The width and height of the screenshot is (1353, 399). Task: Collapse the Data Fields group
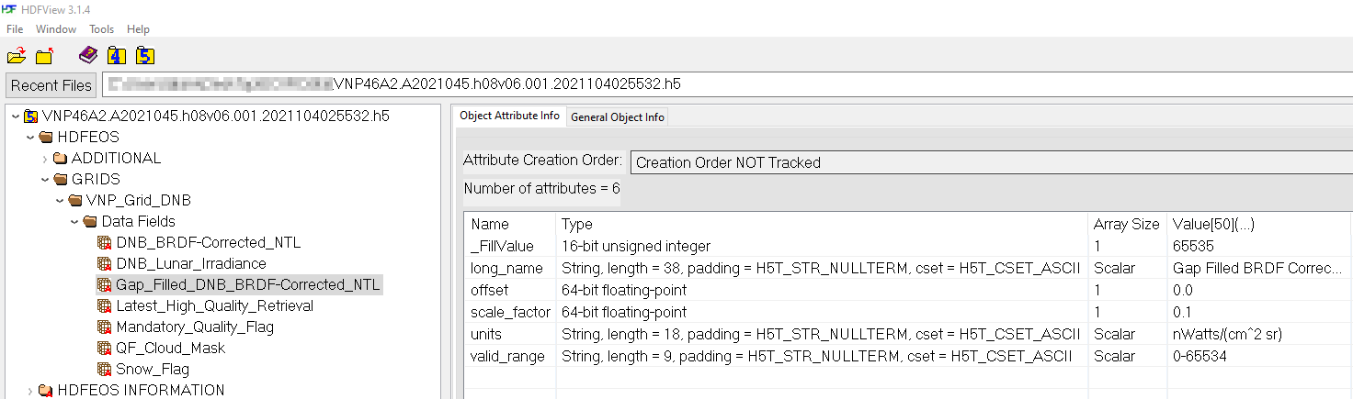point(74,222)
